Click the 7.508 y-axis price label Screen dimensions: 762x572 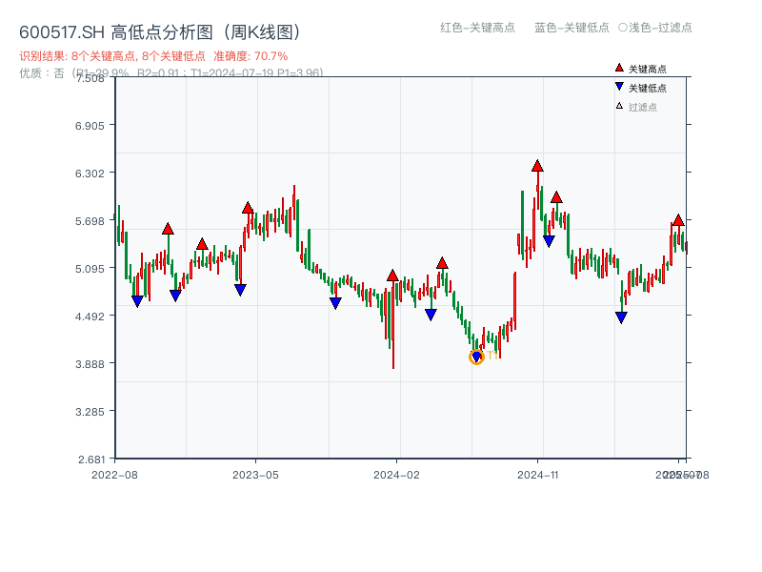tap(95, 77)
